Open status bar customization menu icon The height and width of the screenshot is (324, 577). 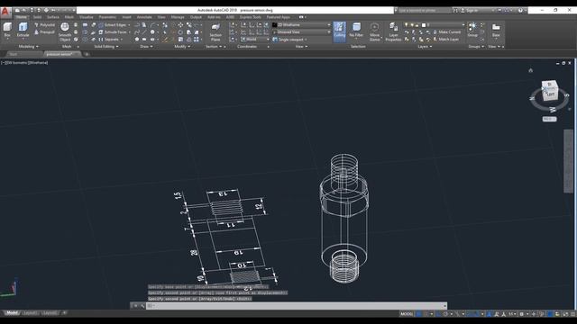pos(573,314)
